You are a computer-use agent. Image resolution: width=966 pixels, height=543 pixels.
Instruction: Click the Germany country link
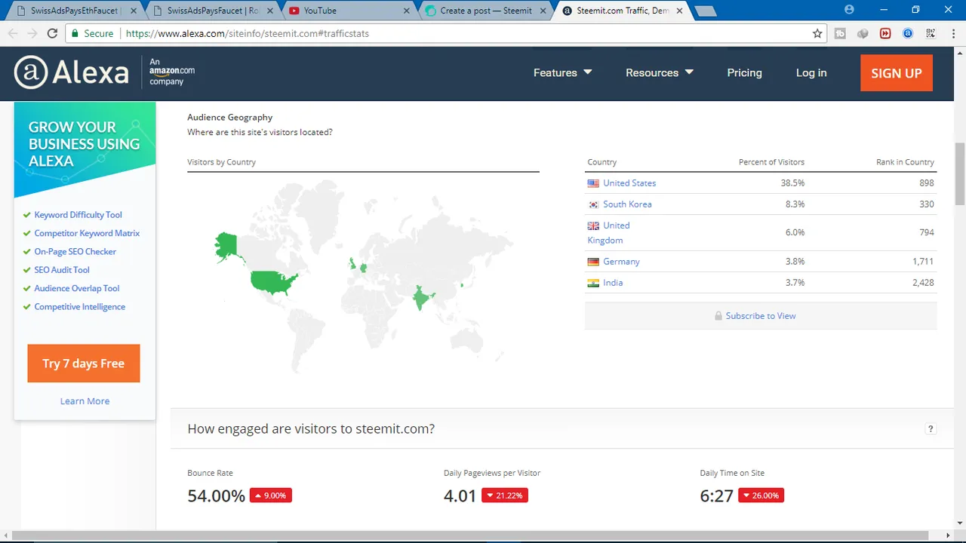click(621, 262)
